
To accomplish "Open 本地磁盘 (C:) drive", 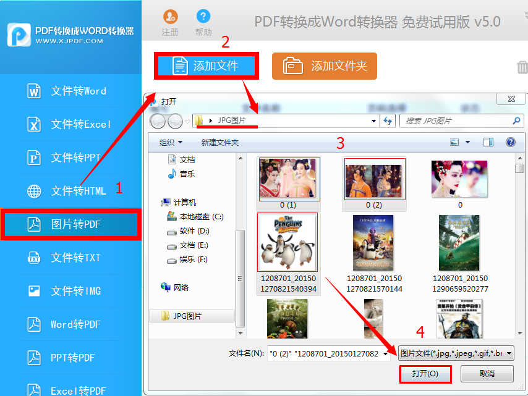I will tap(195, 217).
